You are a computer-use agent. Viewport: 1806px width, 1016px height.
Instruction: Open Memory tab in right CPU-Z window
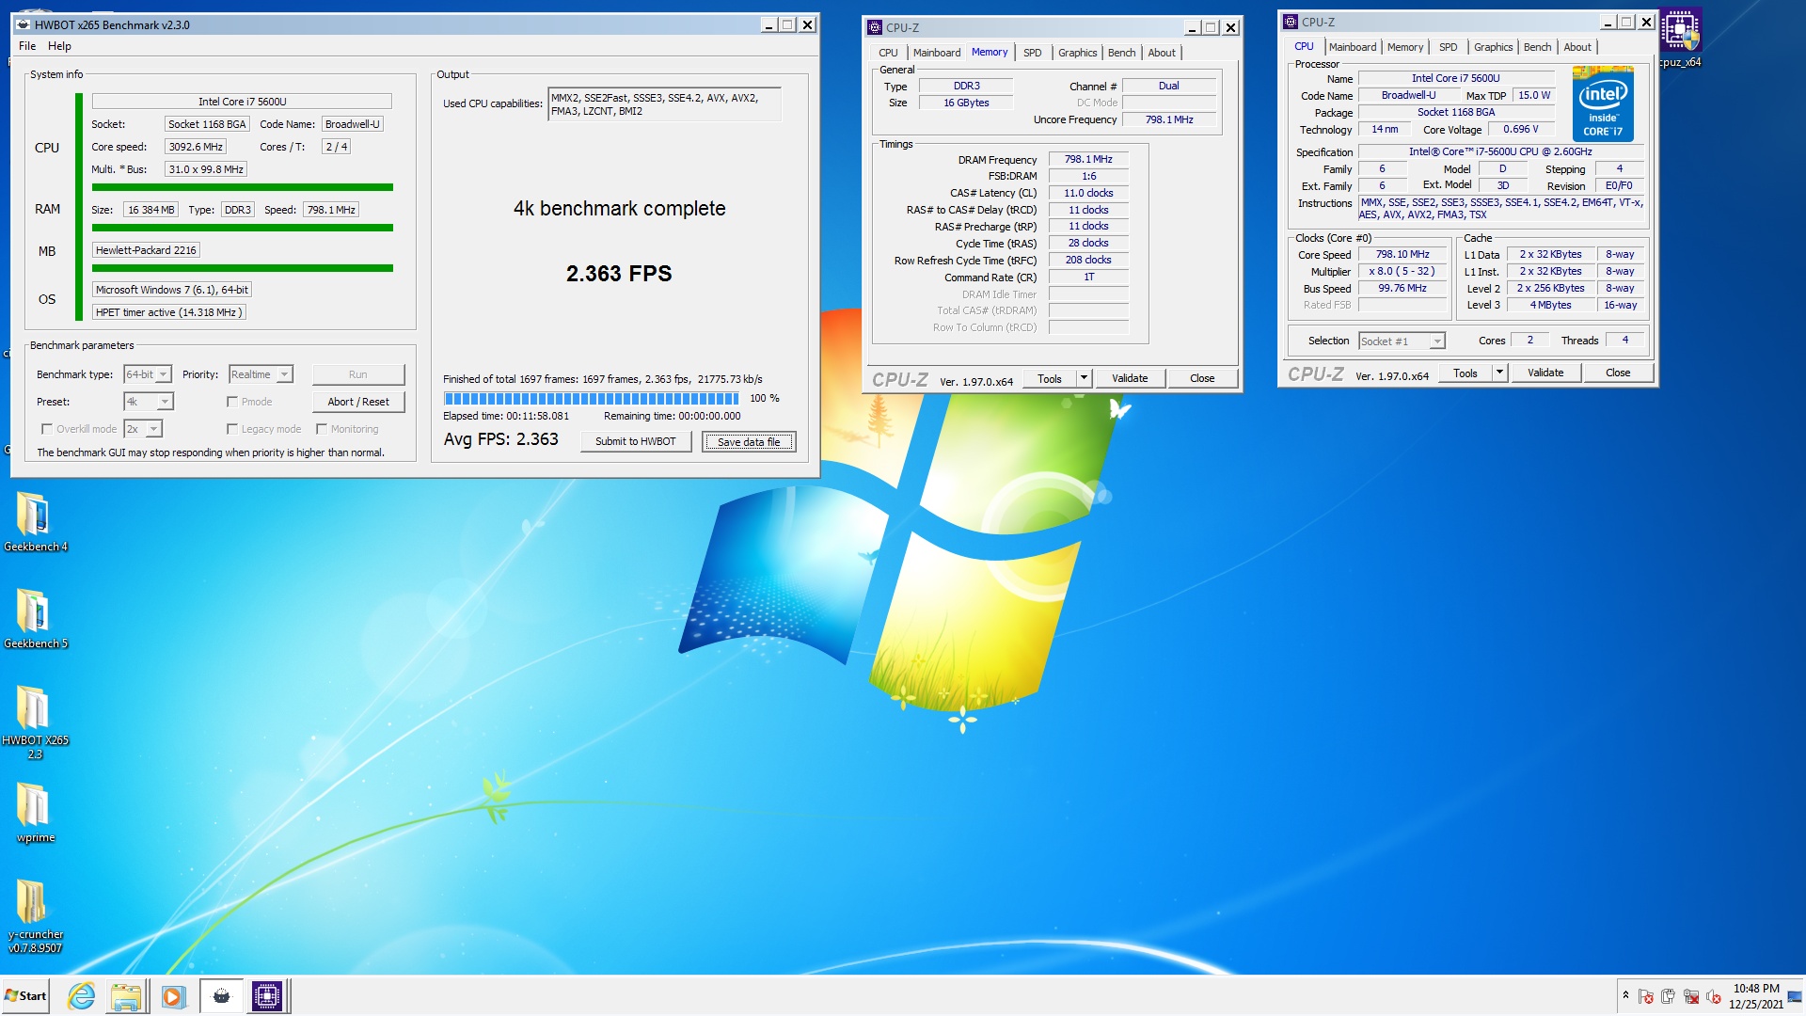click(x=1404, y=47)
